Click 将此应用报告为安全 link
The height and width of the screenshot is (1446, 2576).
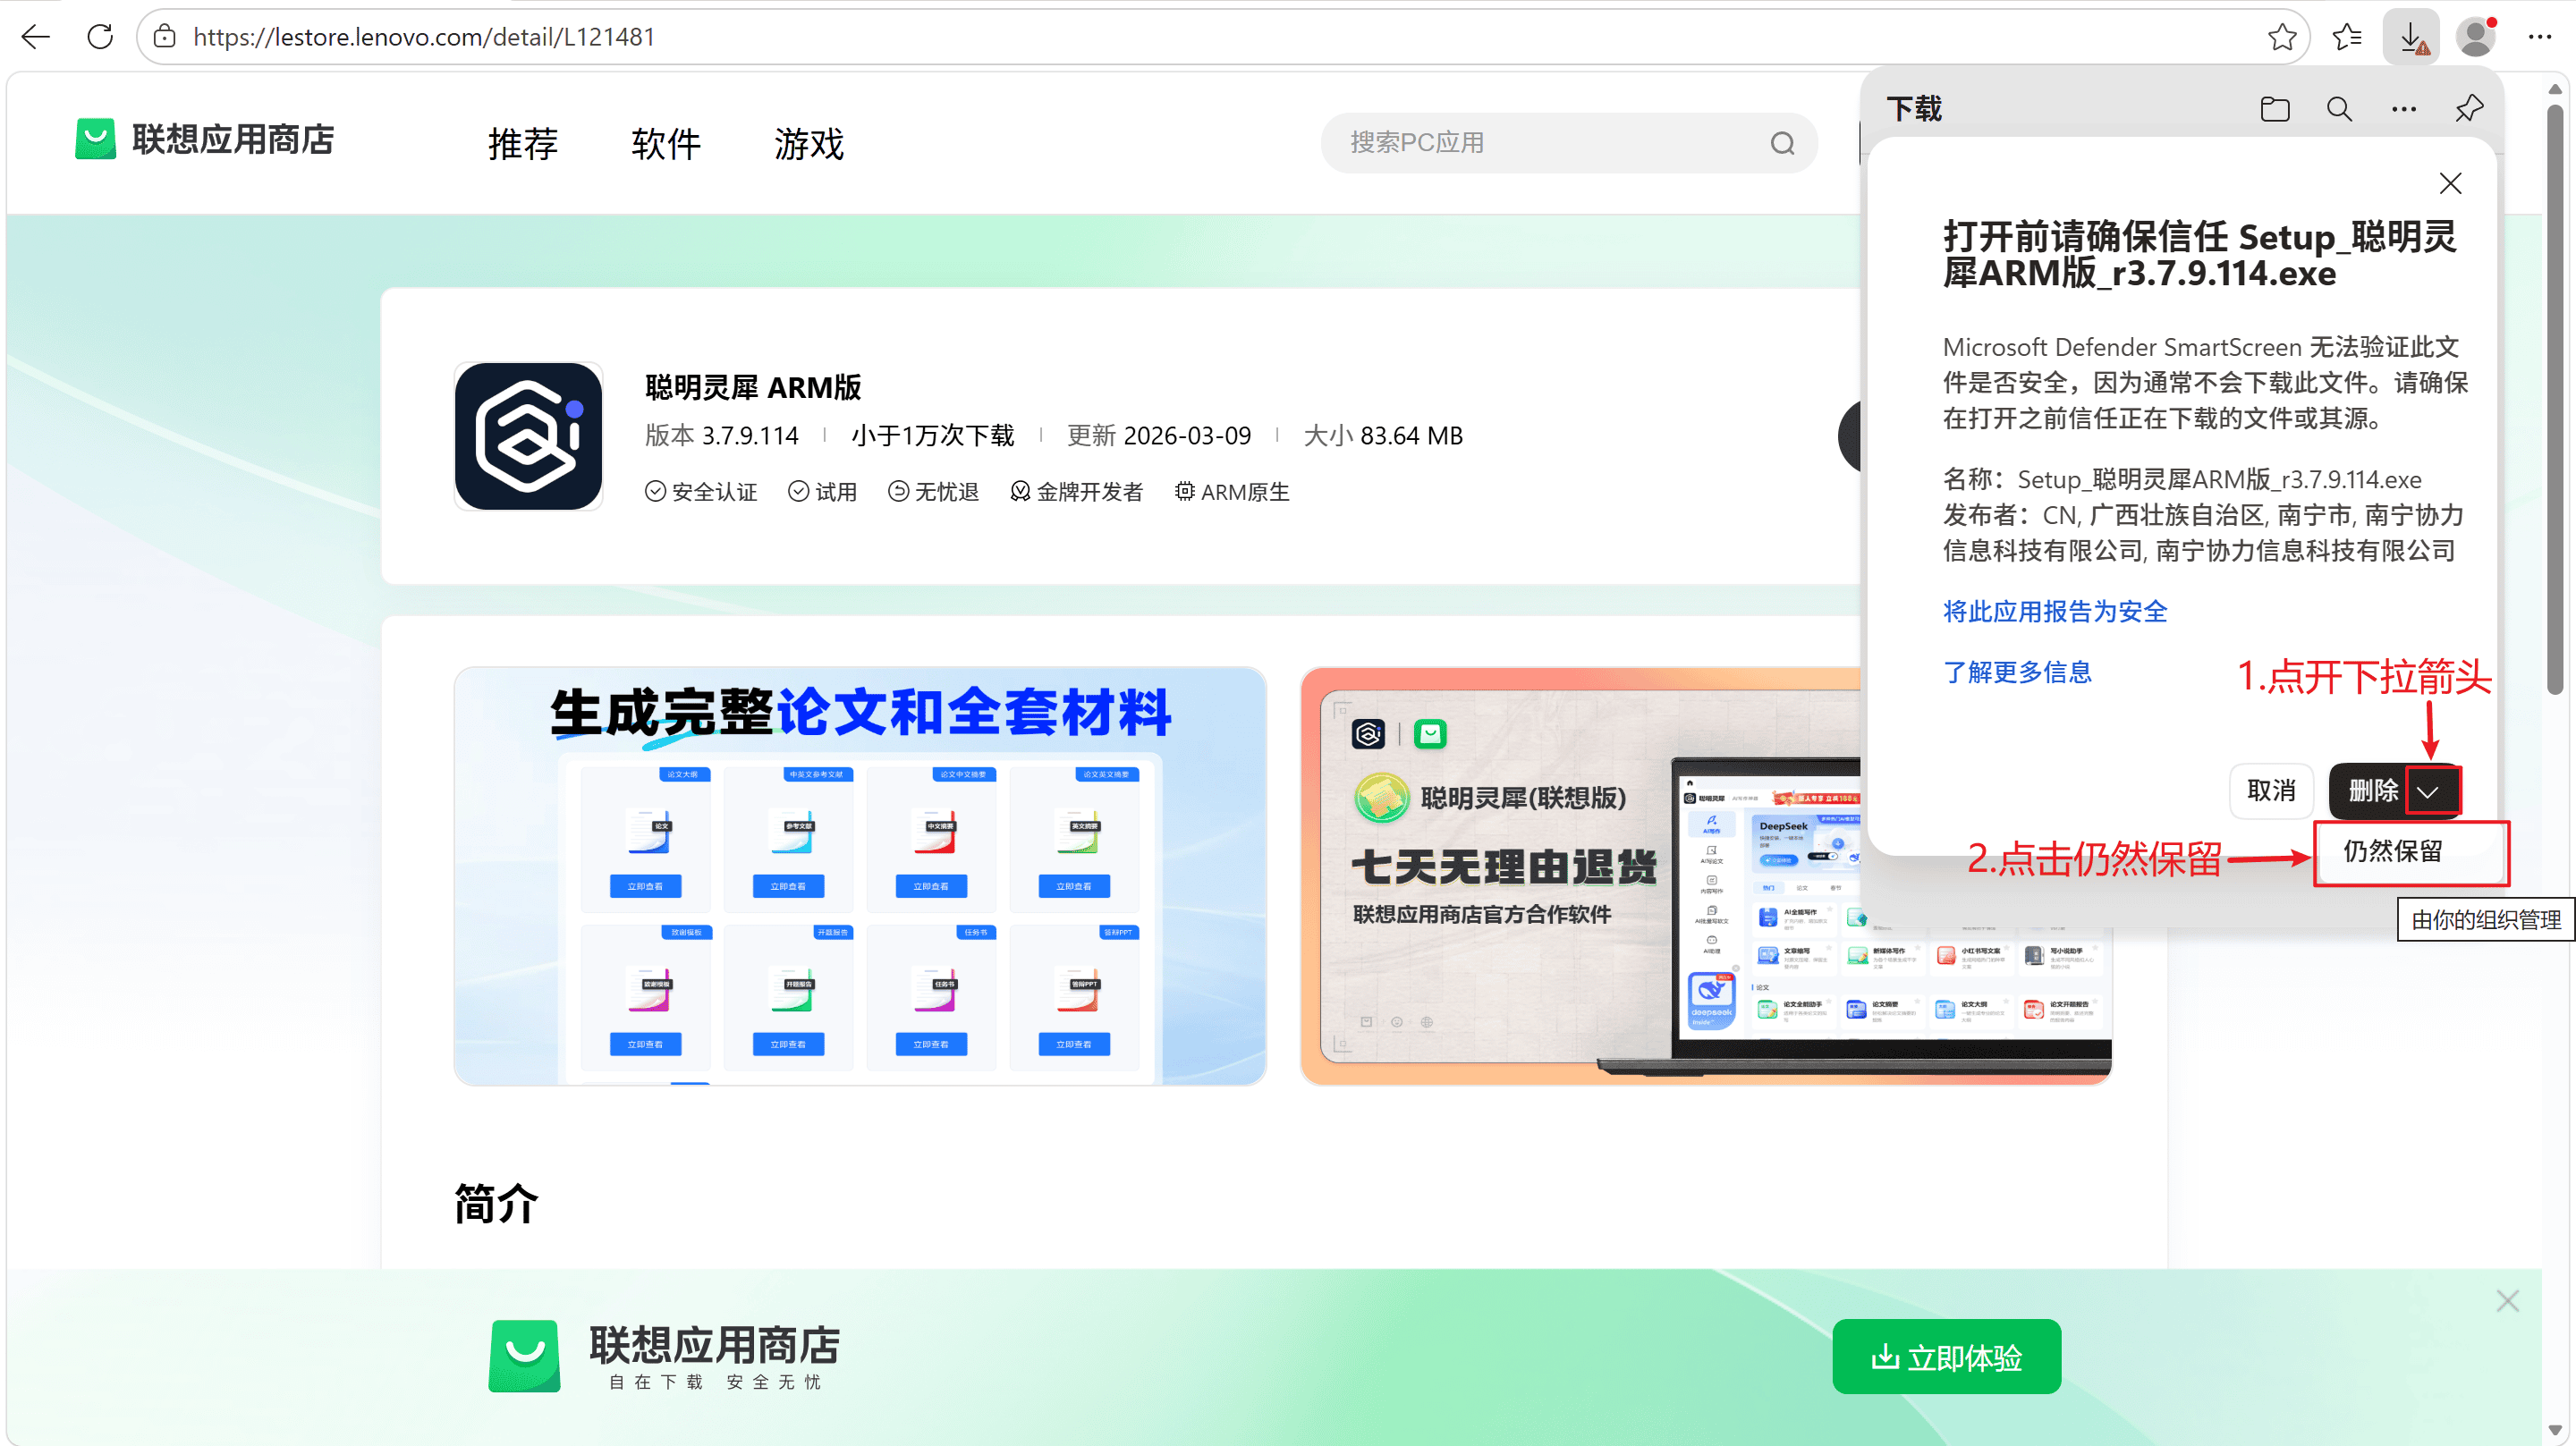tap(2055, 611)
